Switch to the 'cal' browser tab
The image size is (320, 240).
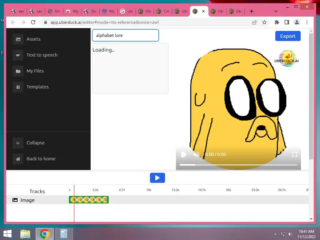point(36,11)
